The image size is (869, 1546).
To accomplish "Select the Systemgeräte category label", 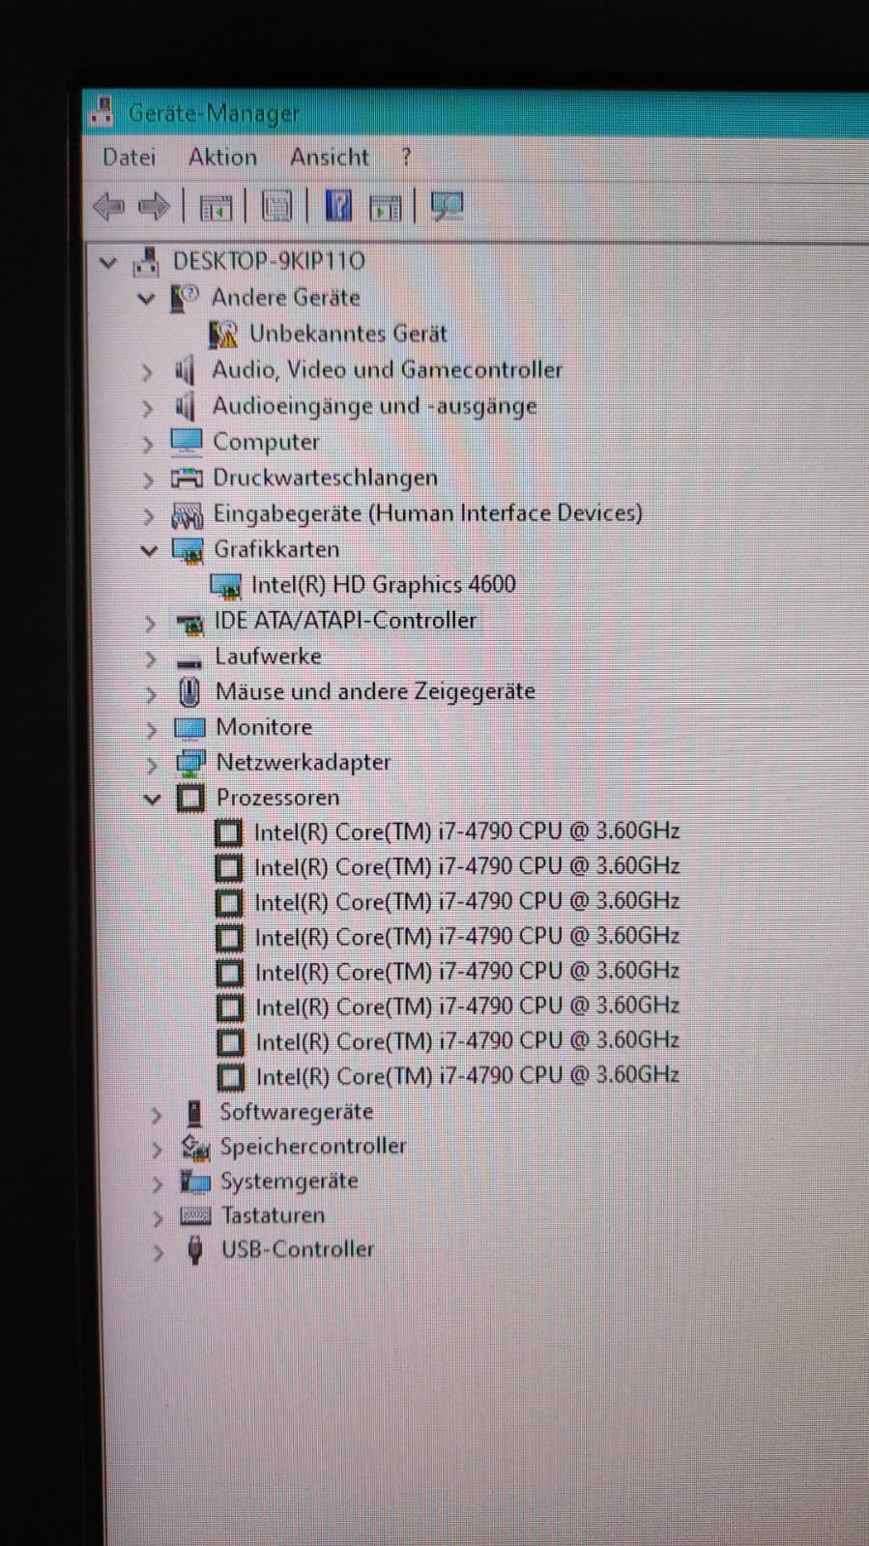I will pos(289,1181).
